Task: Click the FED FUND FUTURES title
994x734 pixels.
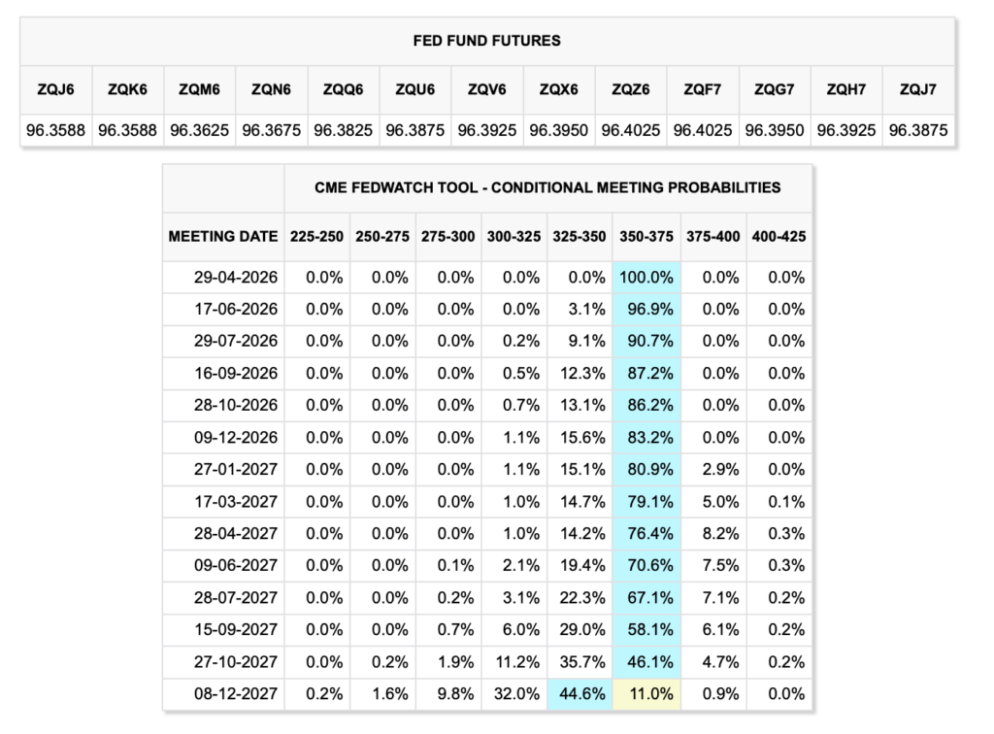Action: 486,41
